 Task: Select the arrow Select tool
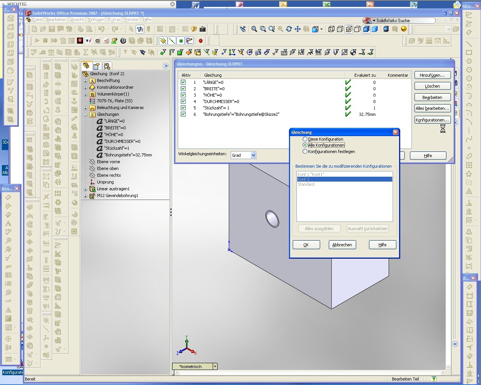coord(131,29)
